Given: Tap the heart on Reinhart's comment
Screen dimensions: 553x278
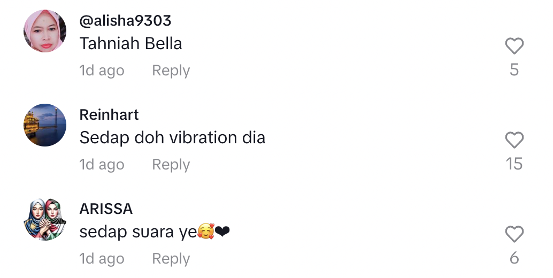Looking at the screenshot, I should coord(514,140).
